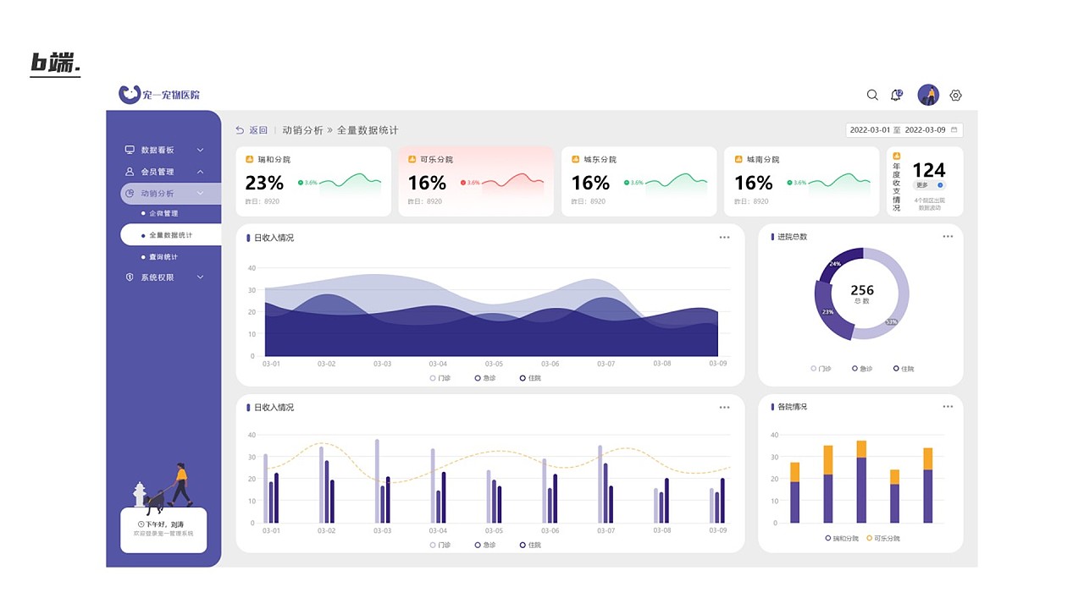Collapse the 会员管理 chevron

coord(201,172)
